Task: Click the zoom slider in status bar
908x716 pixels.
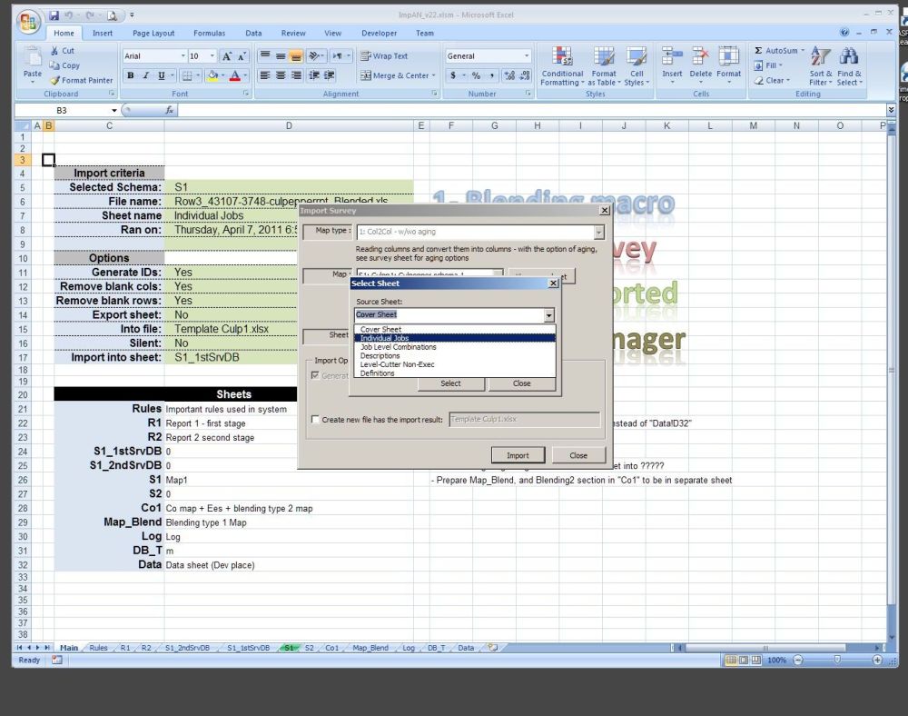Action: (x=836, y=660)
